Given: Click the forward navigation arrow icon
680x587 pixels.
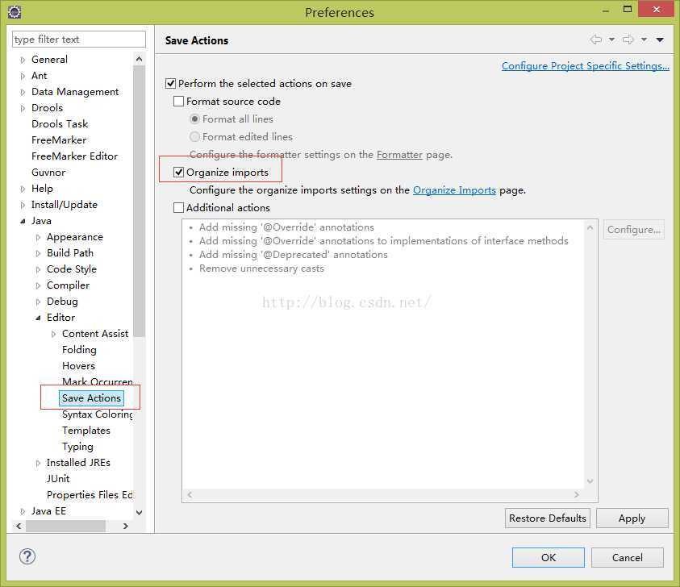Looking at the screenshot, I should (x=628, y=40).
